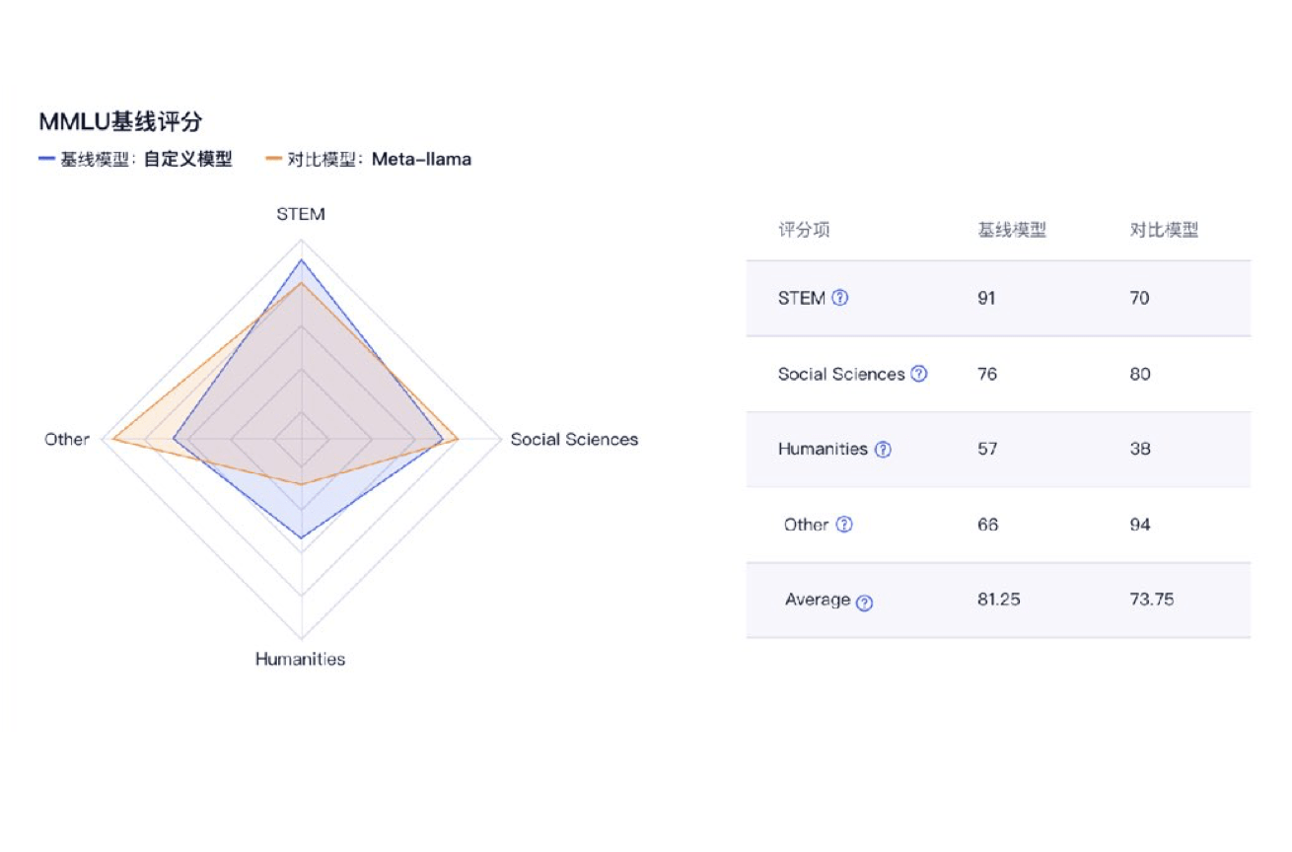The height and width of the screenshot is (852, 1292).
Task: Toggle the blue baseline model legend entry
Action: 135,159
